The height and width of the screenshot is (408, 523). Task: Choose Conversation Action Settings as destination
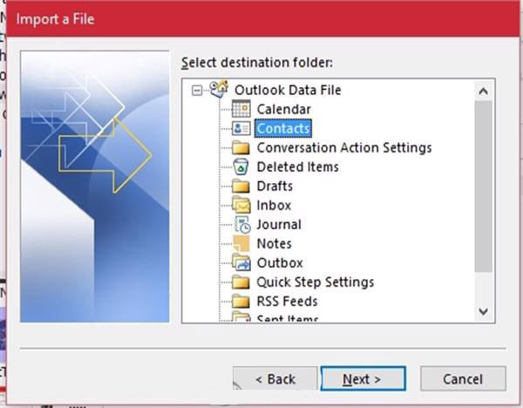(x=344, y=148)
